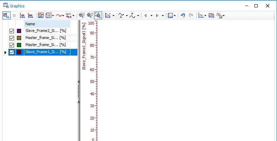
Task: Click the undo arrow icon
Action: pos(183,15)
